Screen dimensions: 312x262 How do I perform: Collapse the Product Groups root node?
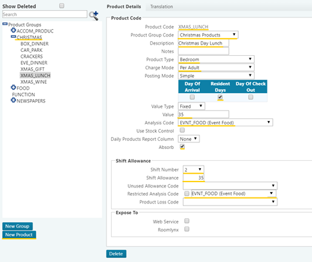click(5, 24)
